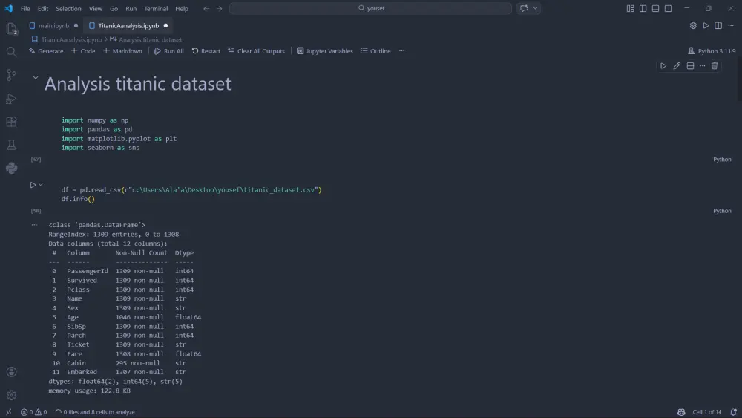Collapse the Analysis titanic dataset heading
742x418 pixels.
point(36,78)
